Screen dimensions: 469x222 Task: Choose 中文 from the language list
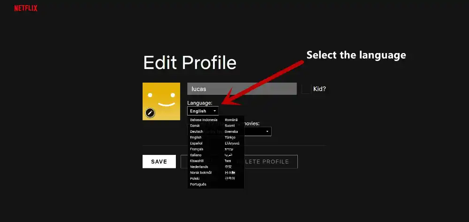pos(228,167)
